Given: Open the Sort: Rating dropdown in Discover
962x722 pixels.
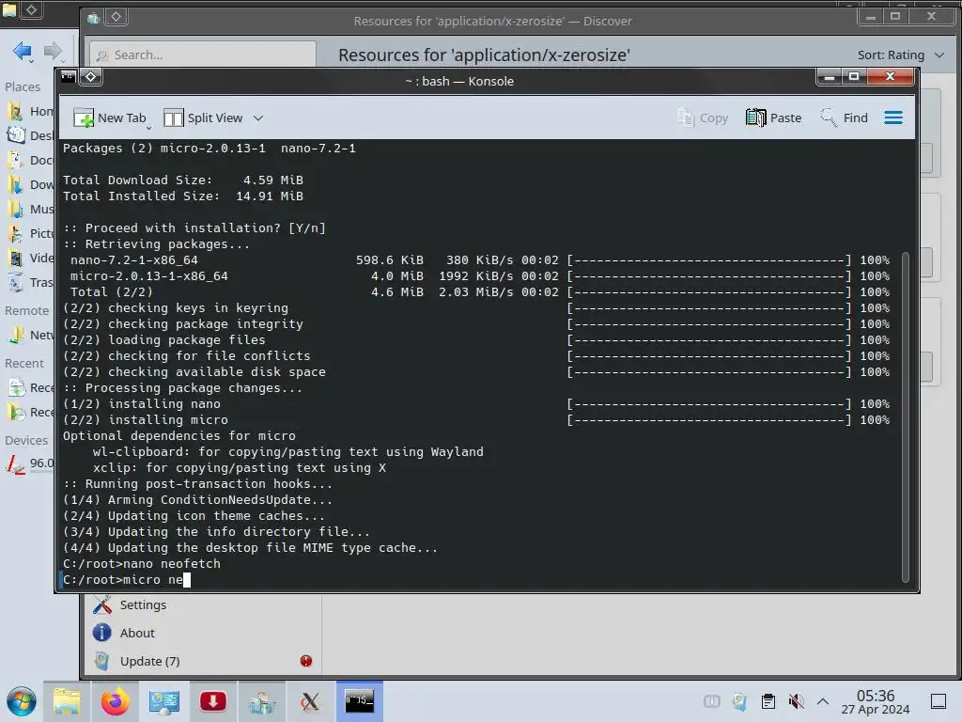Looking at the screenshot, I should pyautogui.click(x=901, y=55).
